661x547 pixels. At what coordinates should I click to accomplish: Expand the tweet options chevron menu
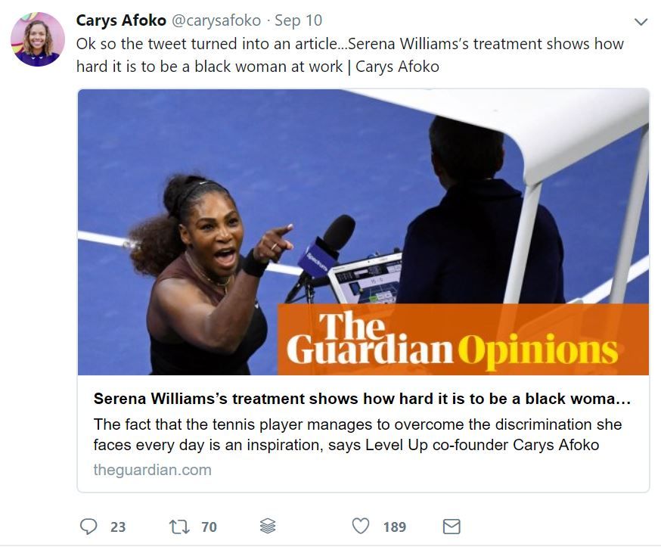pyautogui.click(x=641, y=21)
